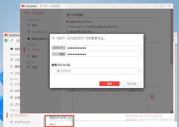Click the recording play-box icon in back window
This screenshot has height=127, width=179.
[12, 98]
